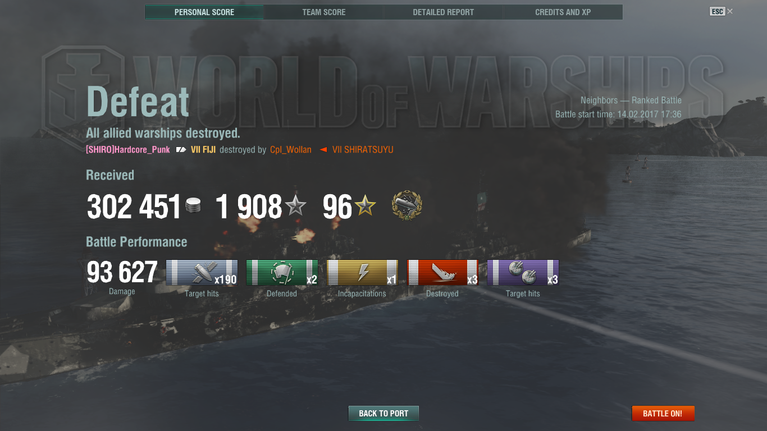Click the purple secondary Target hits ribbon
The image size is (767, 431).
(523, 273)
